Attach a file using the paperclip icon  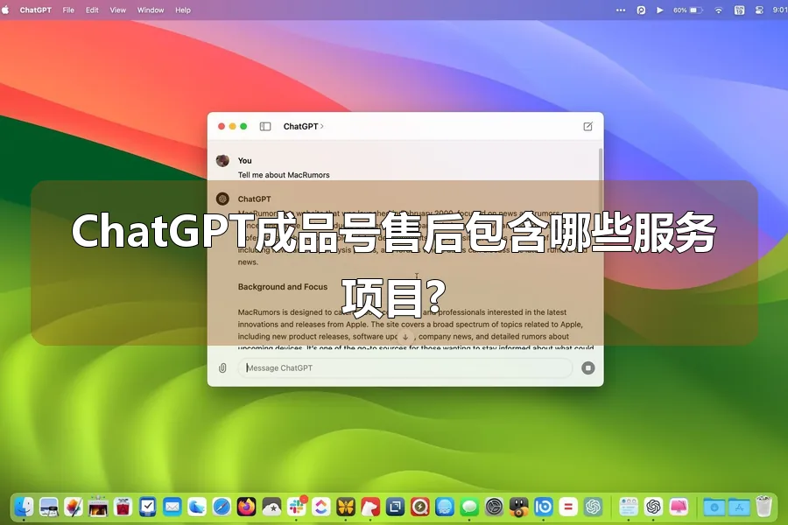click(222, 368)
